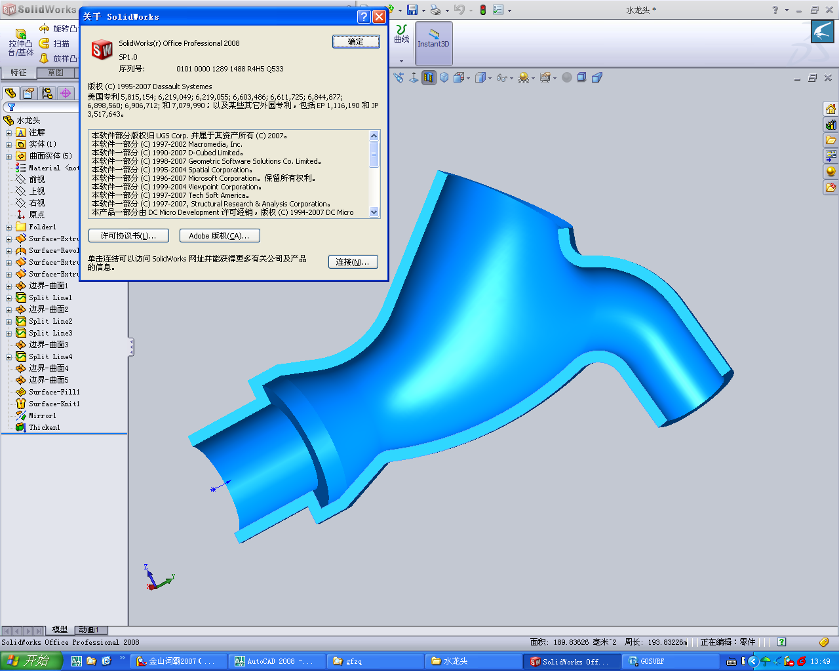The image size is (839, 671).
Task: Select the Surface-Knit1 feature
Action: click(x=48, y=404)
